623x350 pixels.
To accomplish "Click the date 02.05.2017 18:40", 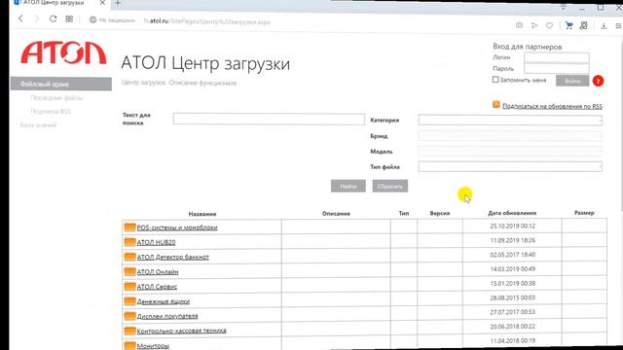I will point(513,255).
